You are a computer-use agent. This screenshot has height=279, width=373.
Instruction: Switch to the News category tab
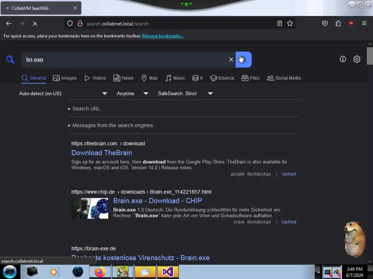coord(123,78)
